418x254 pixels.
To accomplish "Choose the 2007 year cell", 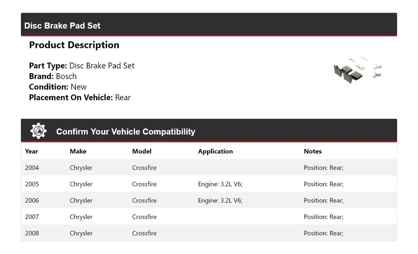I will 32,217.
